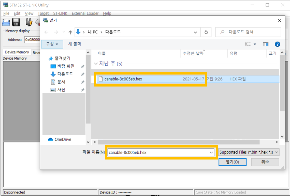Open the View menu

(29, 13)
